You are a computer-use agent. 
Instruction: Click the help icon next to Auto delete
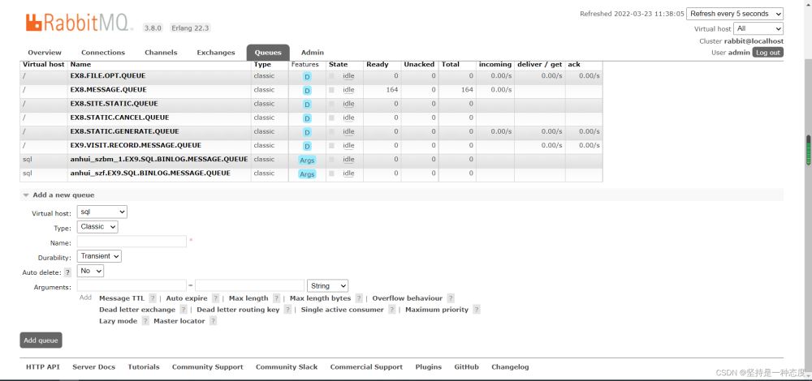point(67,272)
